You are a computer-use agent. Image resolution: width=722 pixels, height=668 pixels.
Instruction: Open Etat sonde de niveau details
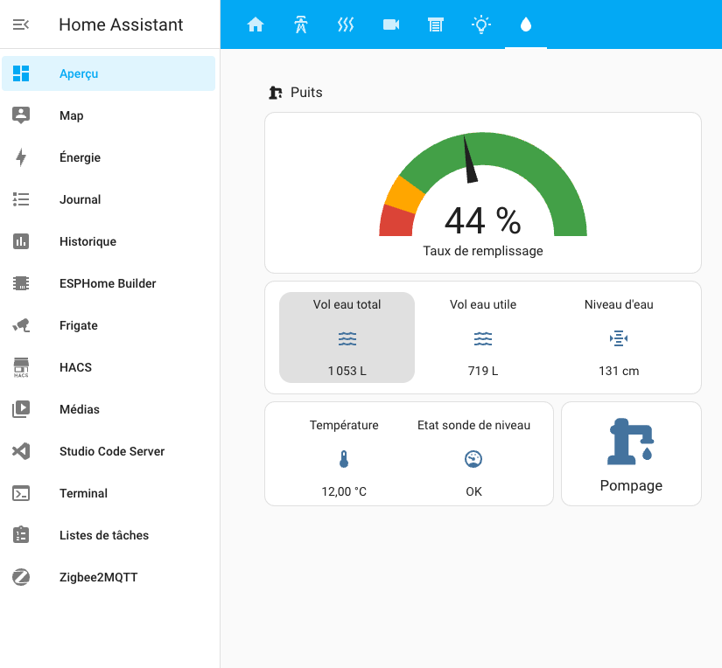tap(473, 458)
